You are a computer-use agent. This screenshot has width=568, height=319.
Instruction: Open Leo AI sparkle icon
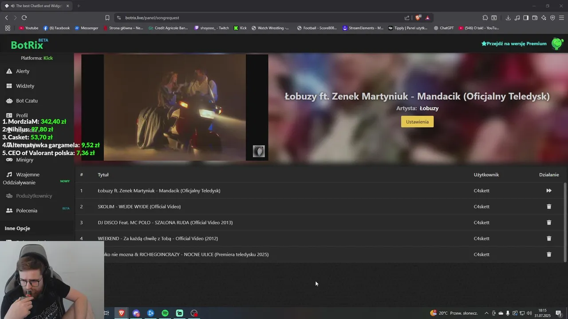pyautogui.click(x=544, y=18)
